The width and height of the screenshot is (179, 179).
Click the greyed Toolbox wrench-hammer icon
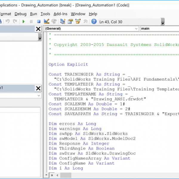[x=86, y=21]
